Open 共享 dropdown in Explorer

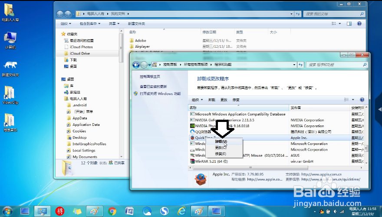tap(114, 23)
